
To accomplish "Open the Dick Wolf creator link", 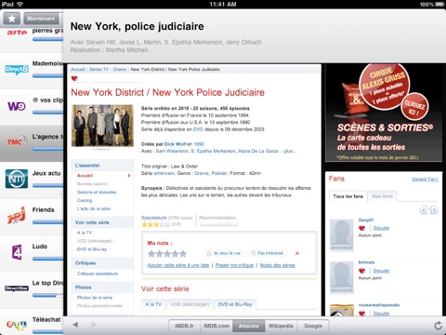I will pyautogui.click(x=175, y=144).
